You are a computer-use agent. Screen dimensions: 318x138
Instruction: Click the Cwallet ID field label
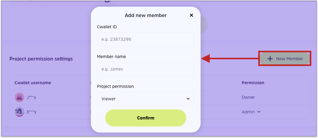(x=107, y=27)
